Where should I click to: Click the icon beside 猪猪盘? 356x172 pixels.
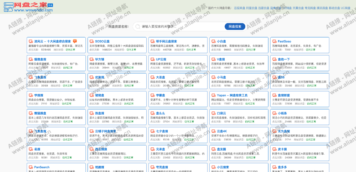pos(92,95)
